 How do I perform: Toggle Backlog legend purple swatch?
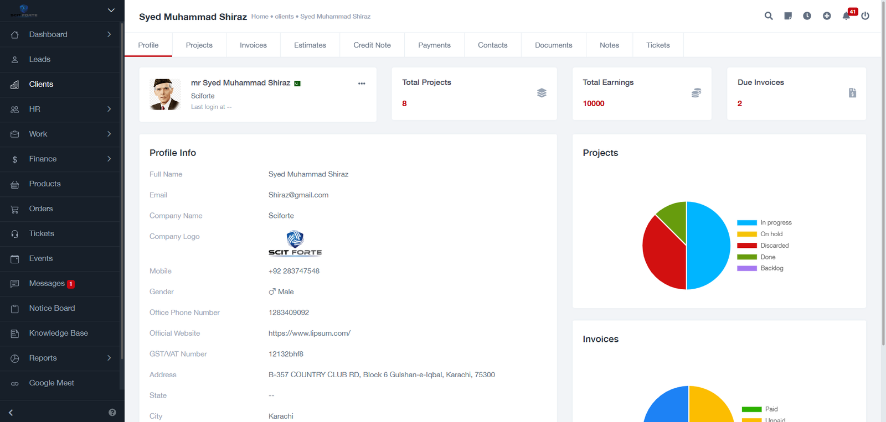click(747, 268)
